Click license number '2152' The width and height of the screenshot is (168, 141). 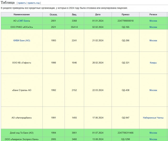[74, 90]
